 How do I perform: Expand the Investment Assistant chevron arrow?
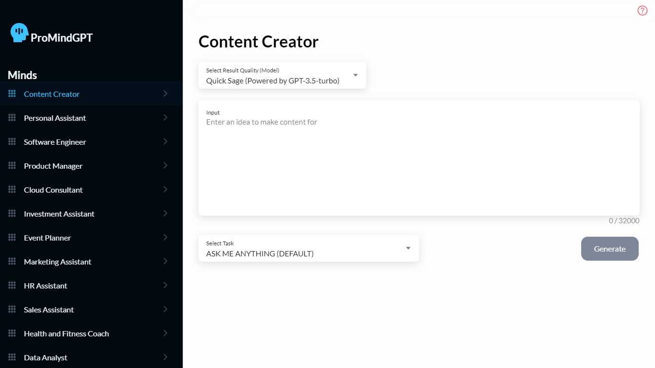click(165, 214)
